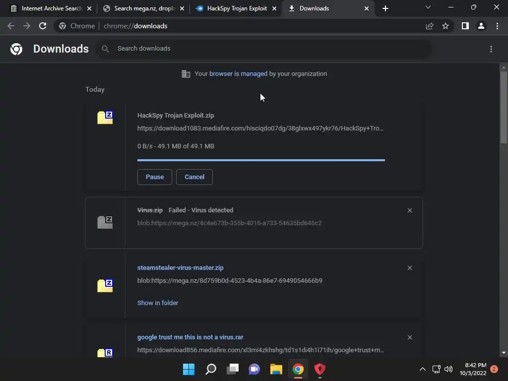Image resolution: width=508 pixels, height=381 pixels.
Task: Switch to the HackSpy Trojan Exploit tab
Action: (237, 8)
